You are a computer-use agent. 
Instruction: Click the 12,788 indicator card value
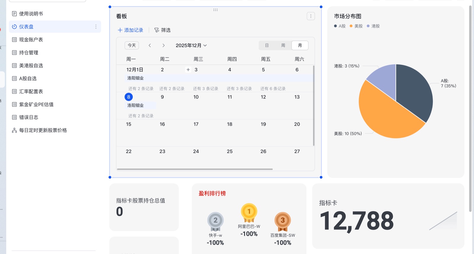point(357,221)
